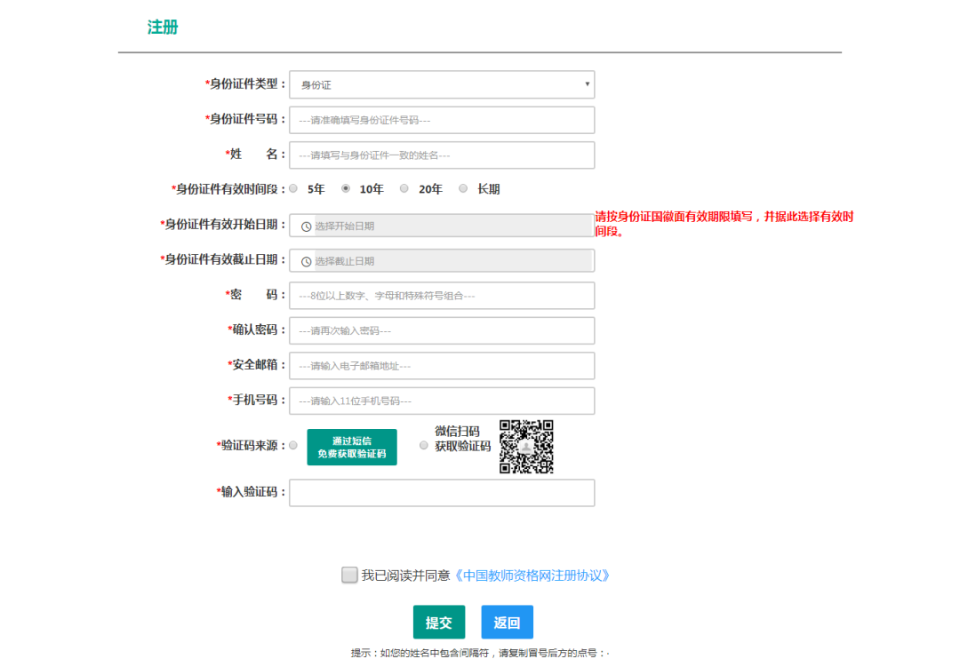960x667 pixels.
Task: Enable SMS verification code source option
Action: click(292, 445)
